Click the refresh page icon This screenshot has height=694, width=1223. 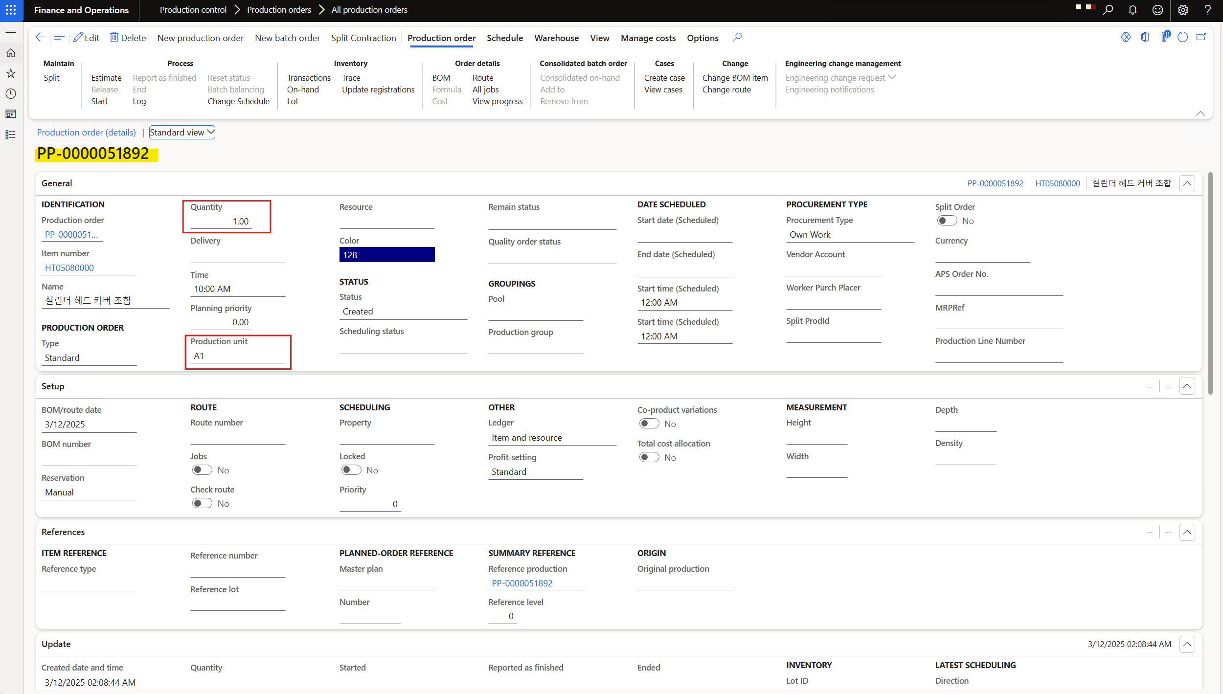coord(1182,37)
